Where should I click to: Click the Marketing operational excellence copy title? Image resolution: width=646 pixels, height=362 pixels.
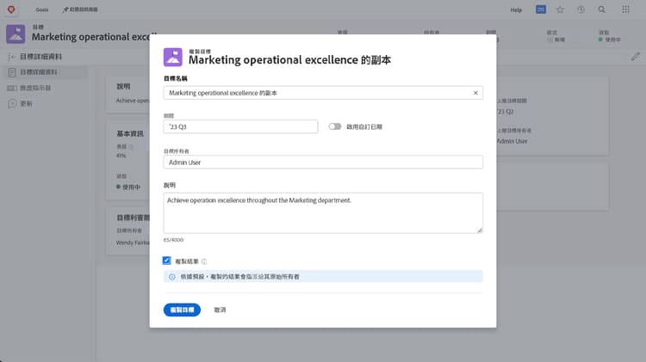pos(289,60)
